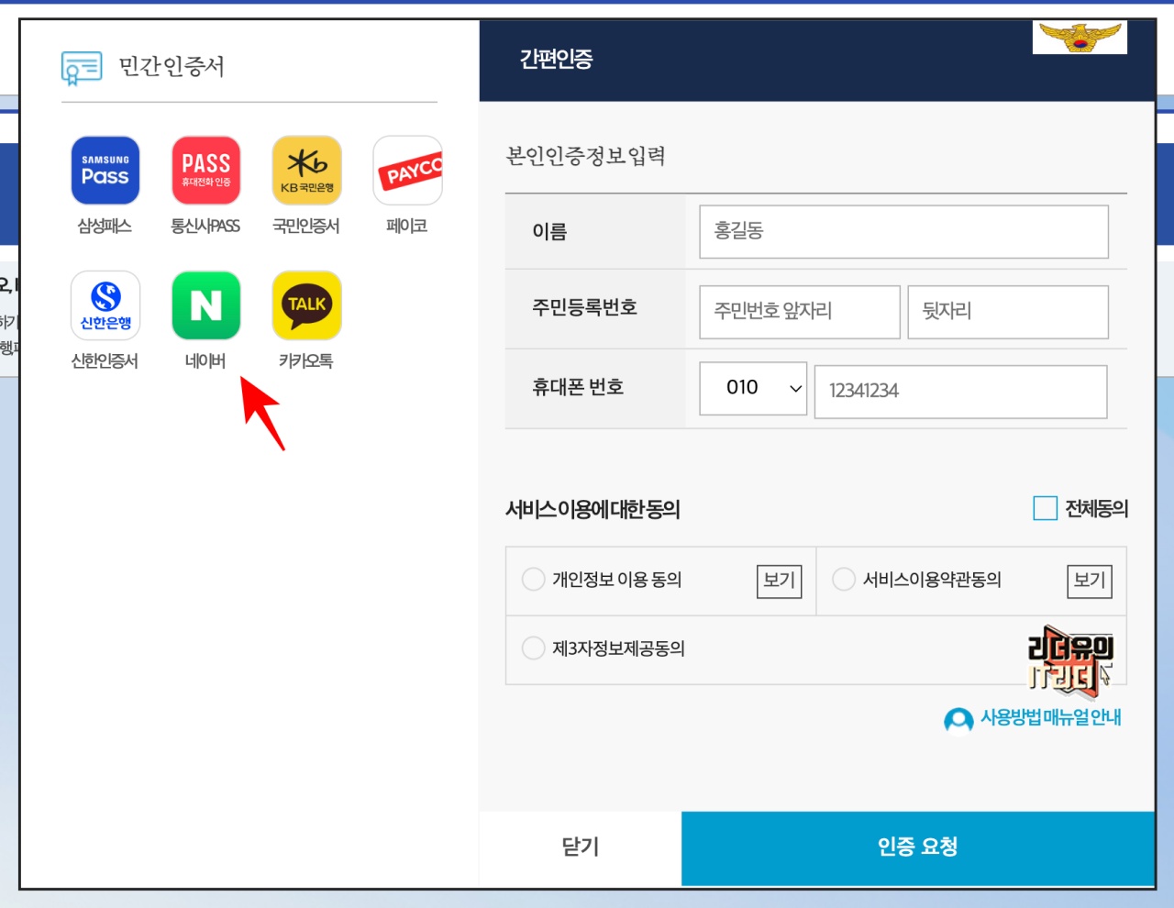Select the 신한은행 certificate icon
Viewport: 1174px width, 908px height.
105,305
